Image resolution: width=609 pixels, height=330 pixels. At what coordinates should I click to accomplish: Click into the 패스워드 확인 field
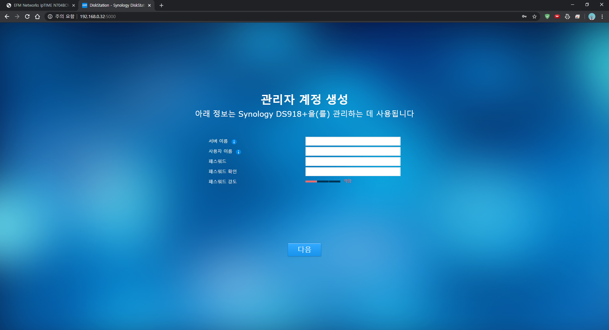353,172
